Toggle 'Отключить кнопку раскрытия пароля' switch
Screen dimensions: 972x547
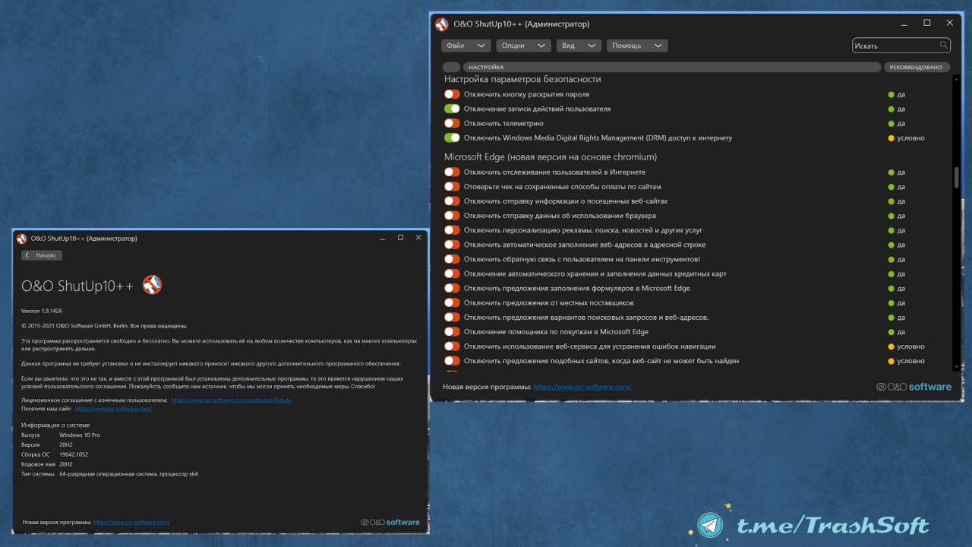click(452, 94)
